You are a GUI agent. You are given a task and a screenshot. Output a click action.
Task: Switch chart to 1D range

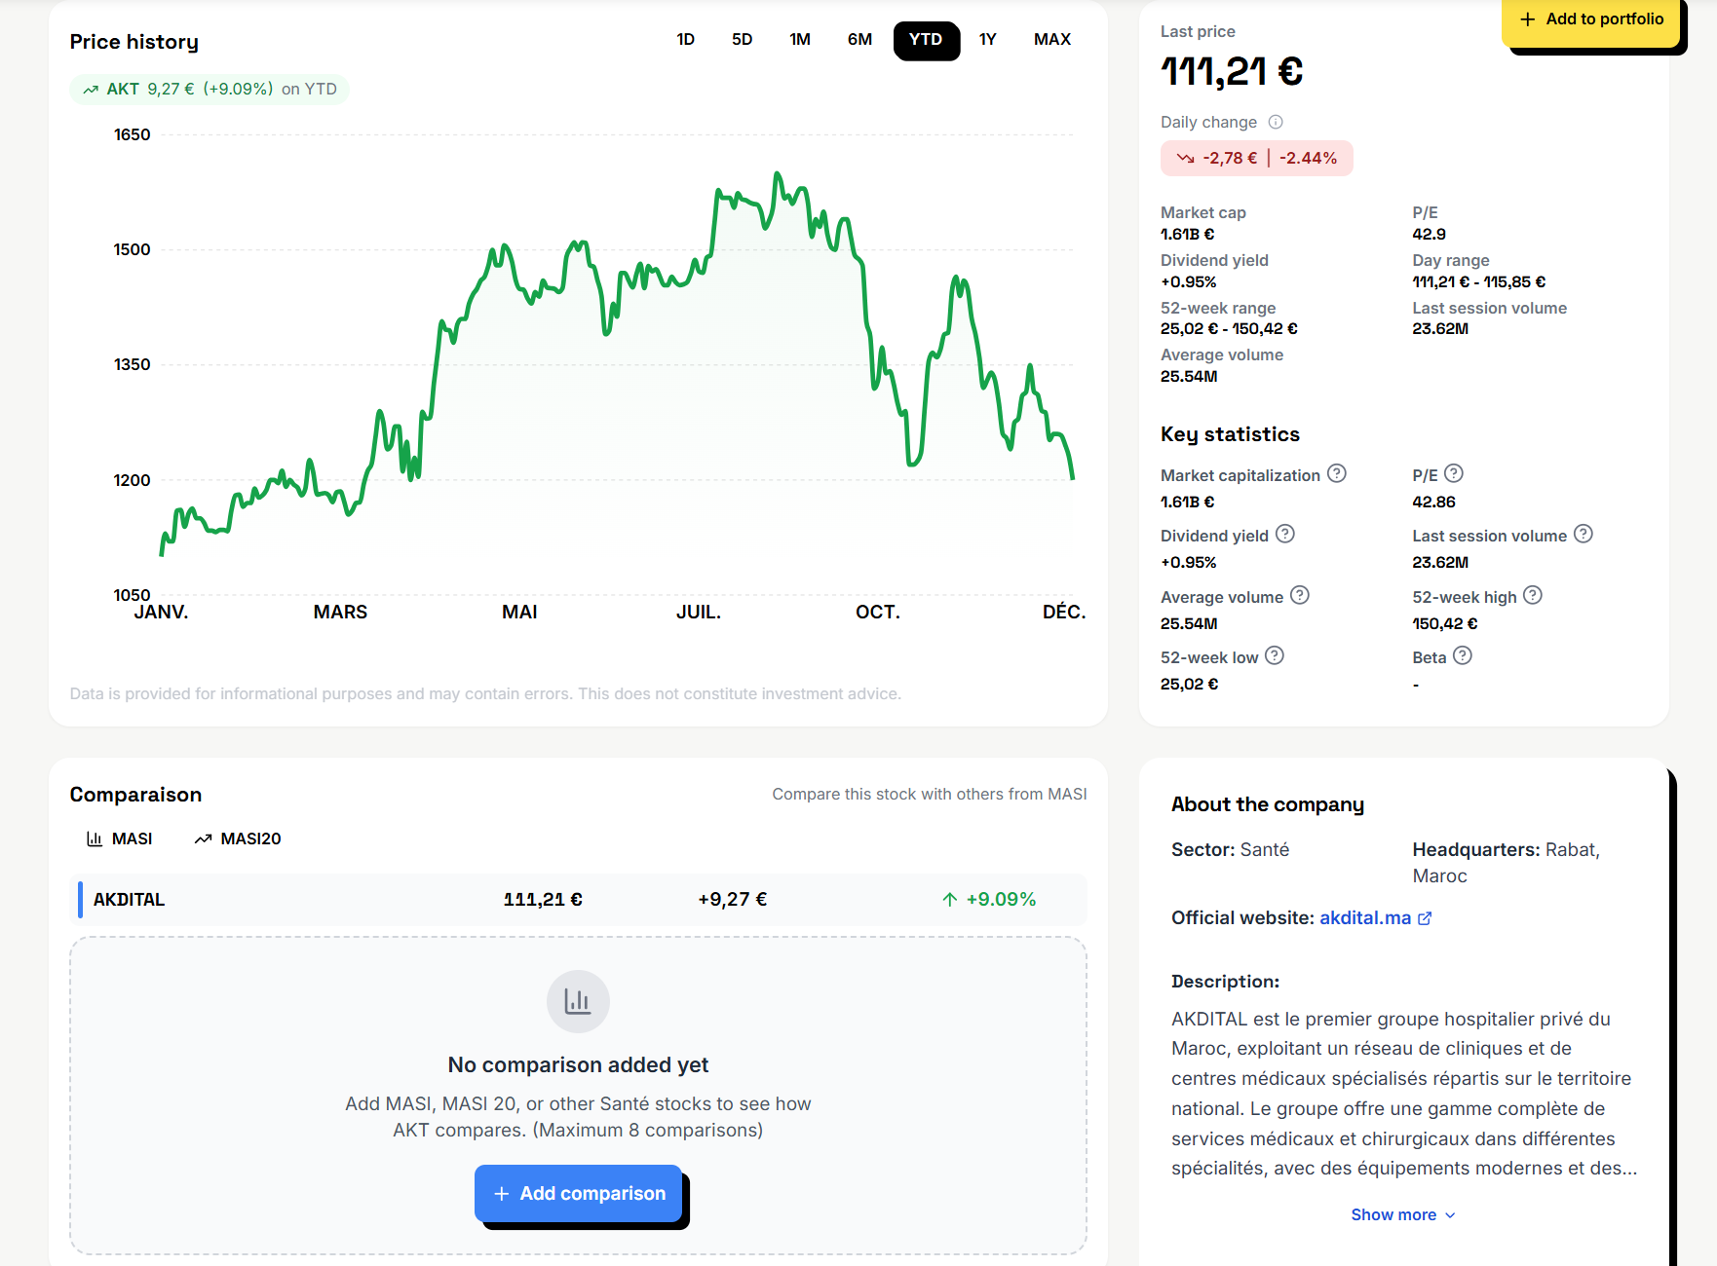(685, 40)
